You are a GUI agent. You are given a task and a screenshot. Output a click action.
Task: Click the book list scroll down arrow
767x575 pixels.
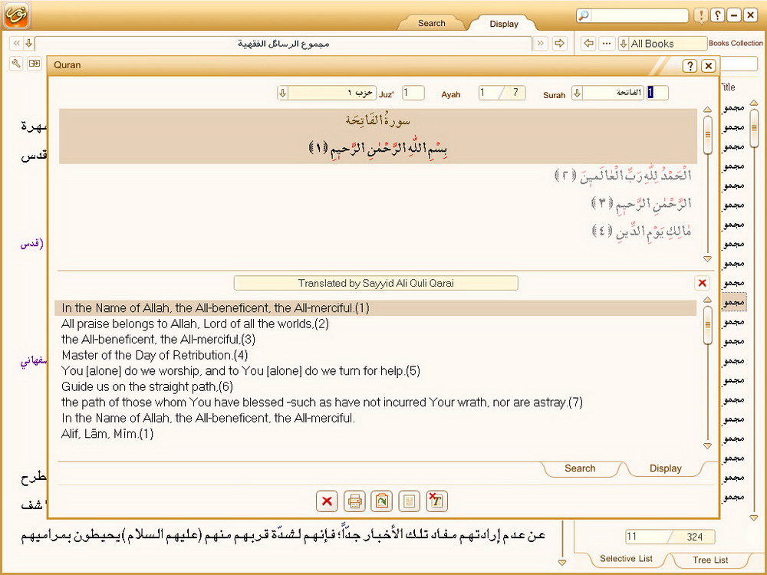[754, 517]
